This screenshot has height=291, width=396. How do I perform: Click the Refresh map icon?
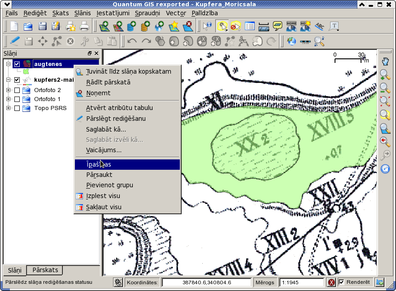click(x=385, y=169)
